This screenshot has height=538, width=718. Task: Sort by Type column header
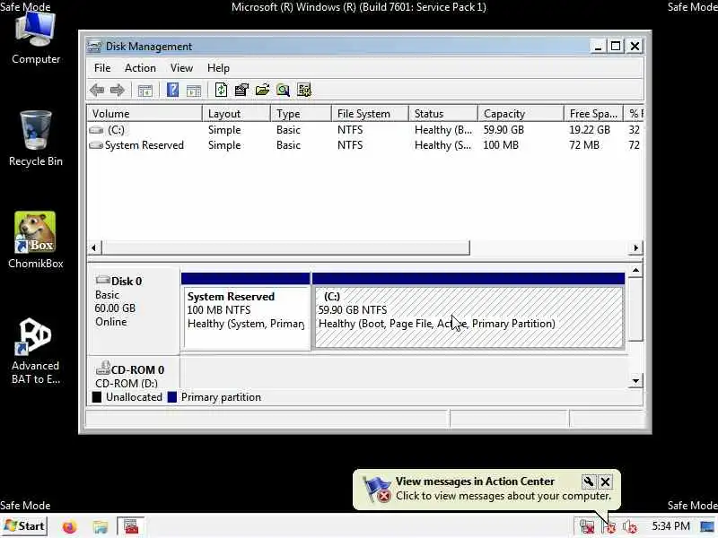click(x=301, y=114)
